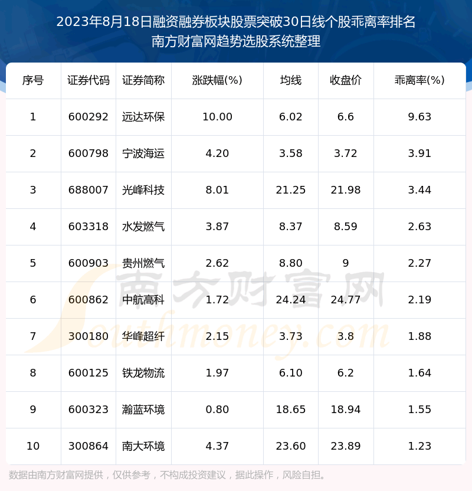Select stock code 600125

88,373
